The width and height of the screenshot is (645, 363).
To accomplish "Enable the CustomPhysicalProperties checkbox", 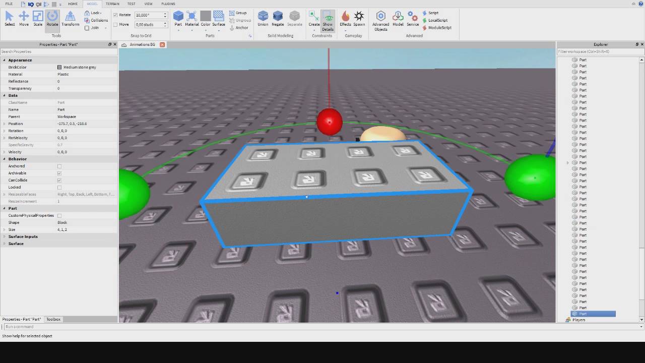I will click(59, 215).
